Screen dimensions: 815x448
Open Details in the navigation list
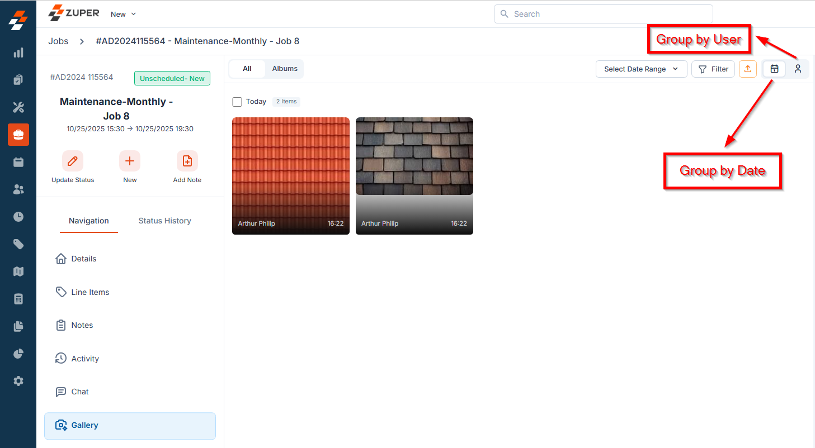pyautogui.click(x=130, y=259)
